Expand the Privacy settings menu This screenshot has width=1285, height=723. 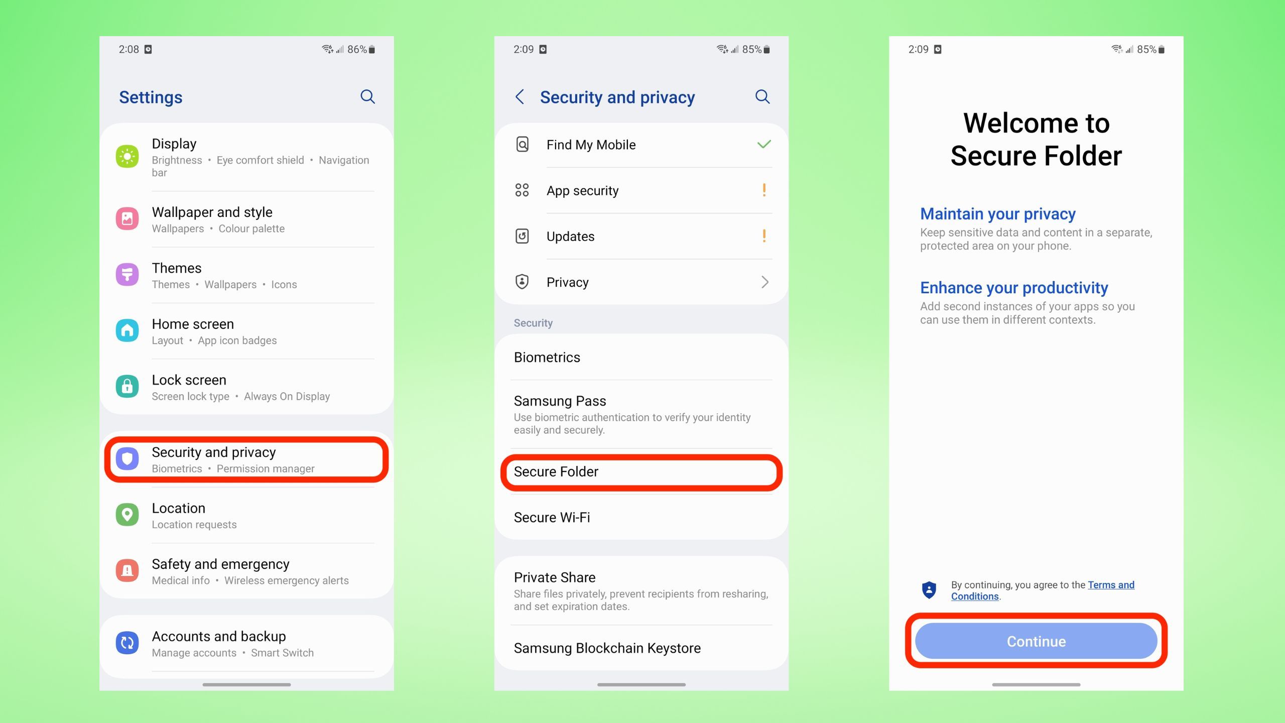coord(641,282)
